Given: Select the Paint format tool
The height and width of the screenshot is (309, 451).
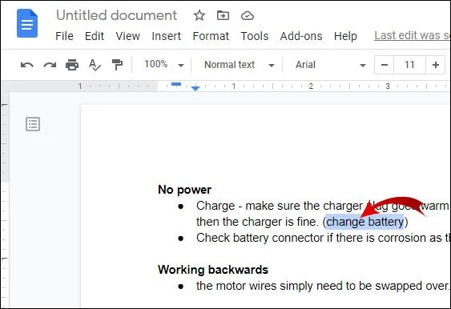Looking at the screenshot, I should 117,65.
